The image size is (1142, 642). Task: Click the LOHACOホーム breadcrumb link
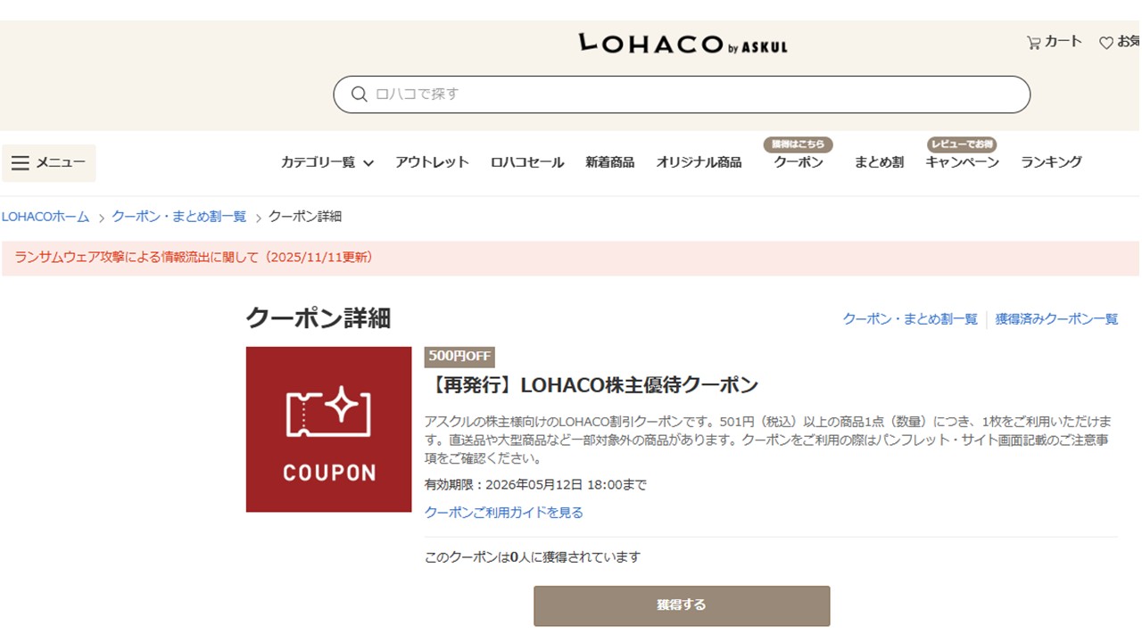click(x=46, y=217)
